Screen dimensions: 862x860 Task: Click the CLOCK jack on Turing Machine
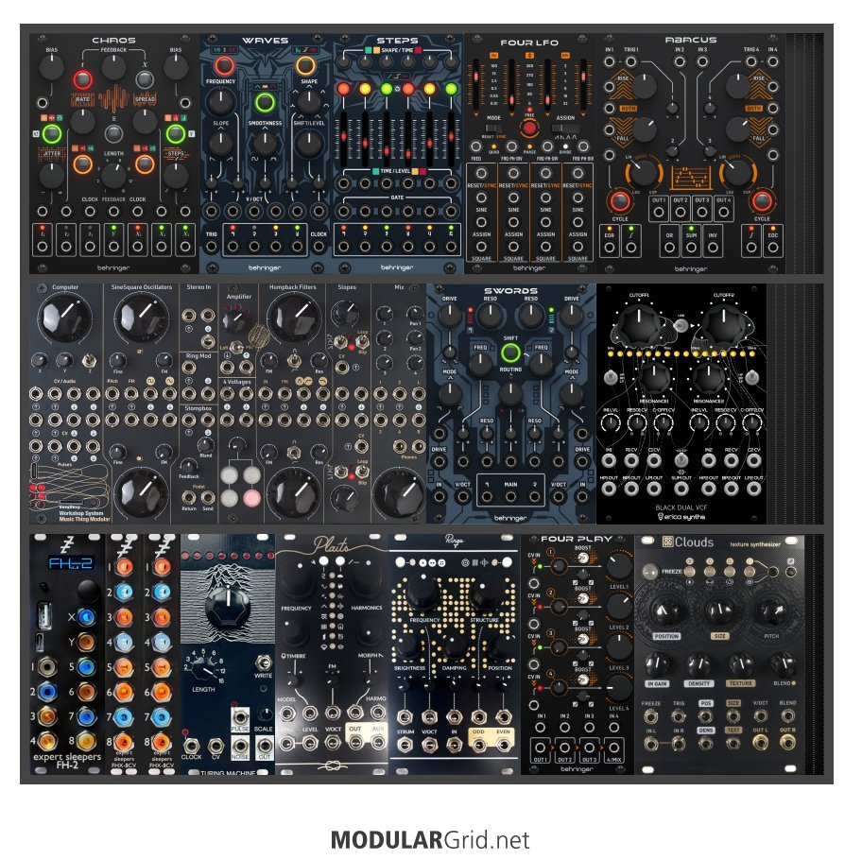click(x=191, y=745)
